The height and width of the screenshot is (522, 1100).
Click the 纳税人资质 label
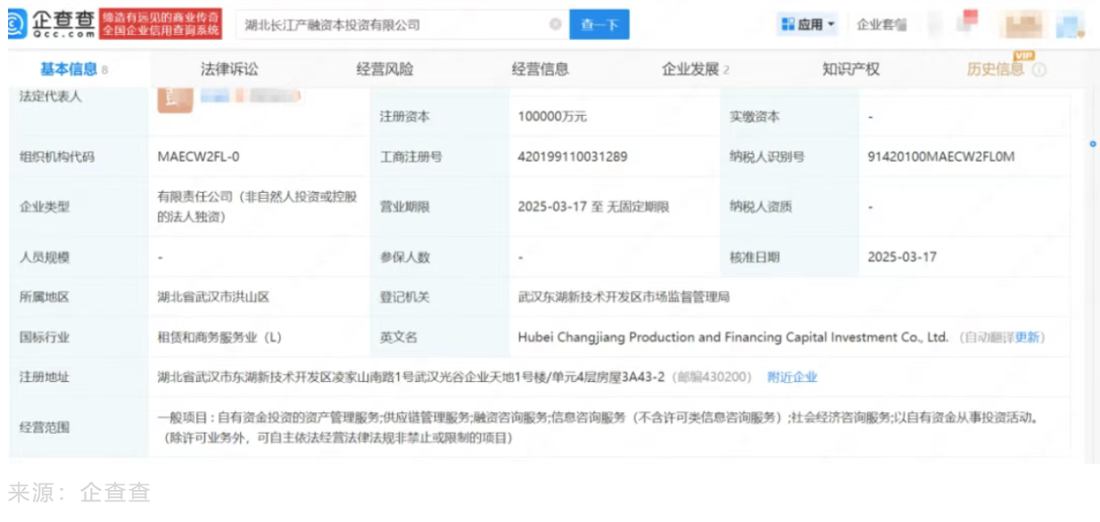click(761, 207)
